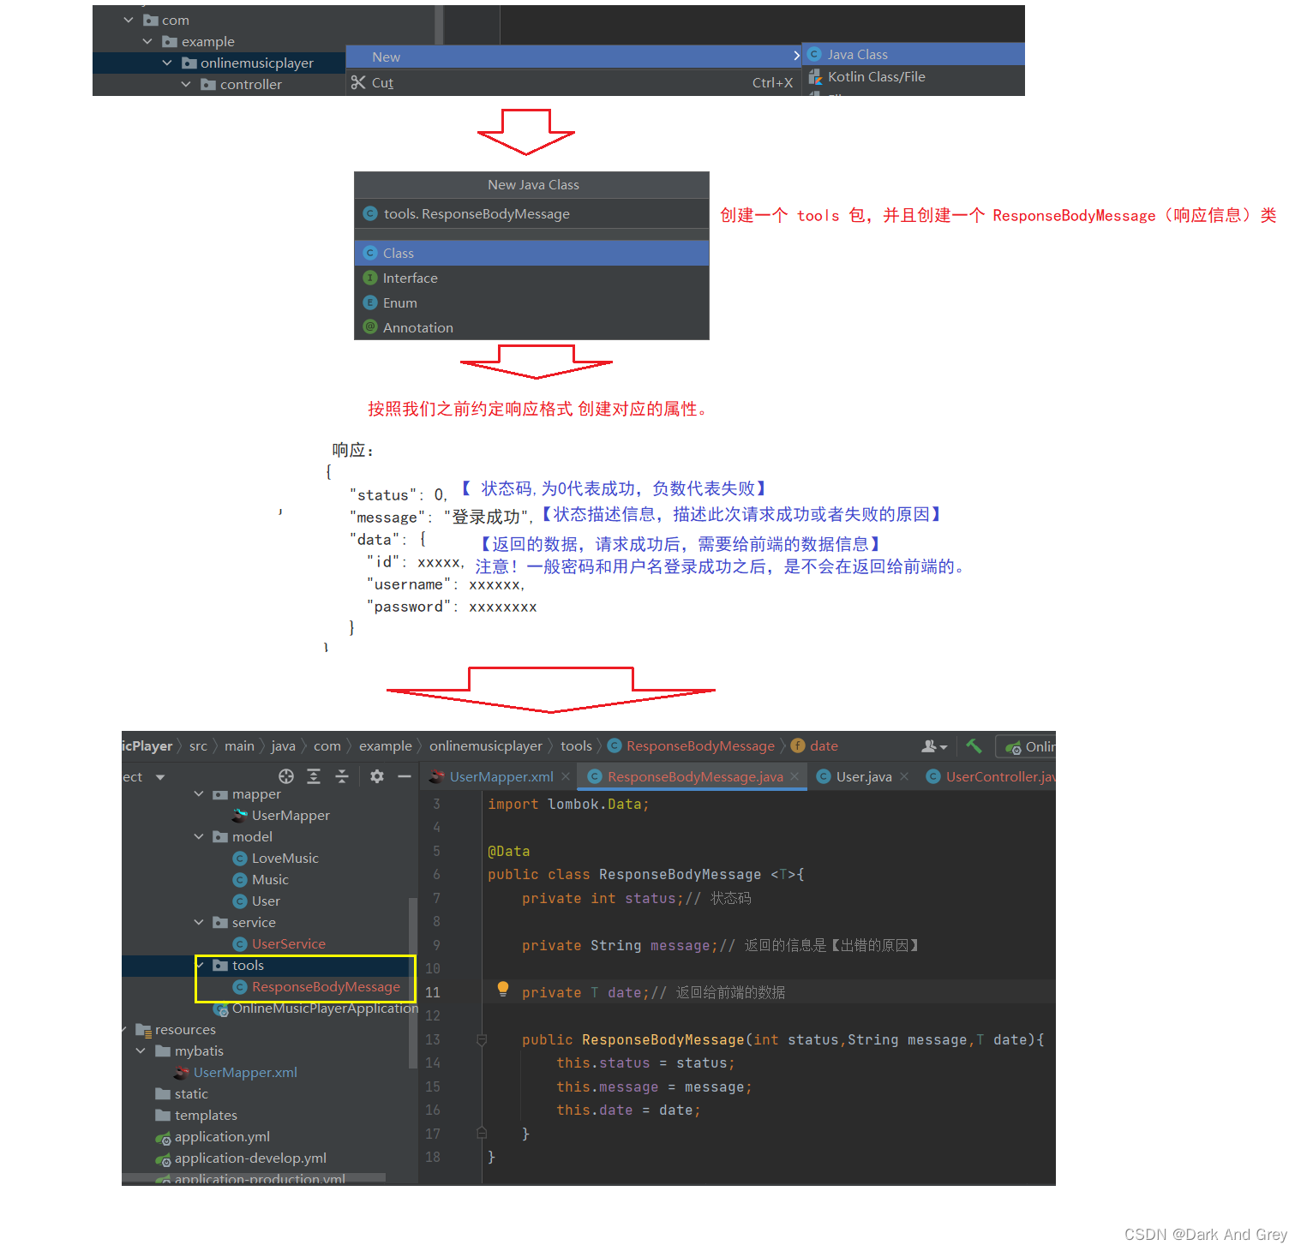Select UserService class in tree
Screen dimensions: 1301x1251
tap(279, 944)
